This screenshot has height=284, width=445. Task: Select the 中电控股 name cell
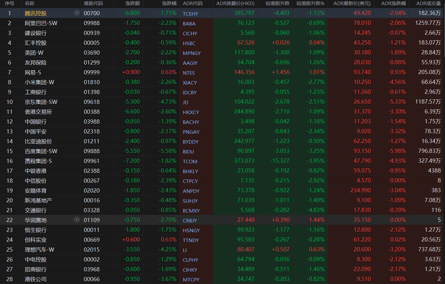[x=36, y=260]
